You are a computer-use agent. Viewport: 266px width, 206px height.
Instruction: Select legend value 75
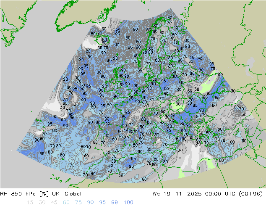click(x=78, y=203)
